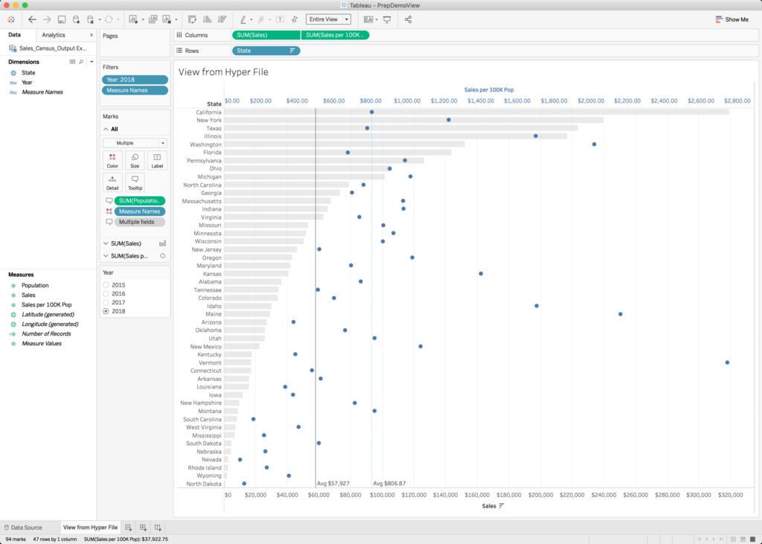Select the Swap Rows and Columns tool
762x544 pixels.
pyautogui.click(x=192, y=19)
